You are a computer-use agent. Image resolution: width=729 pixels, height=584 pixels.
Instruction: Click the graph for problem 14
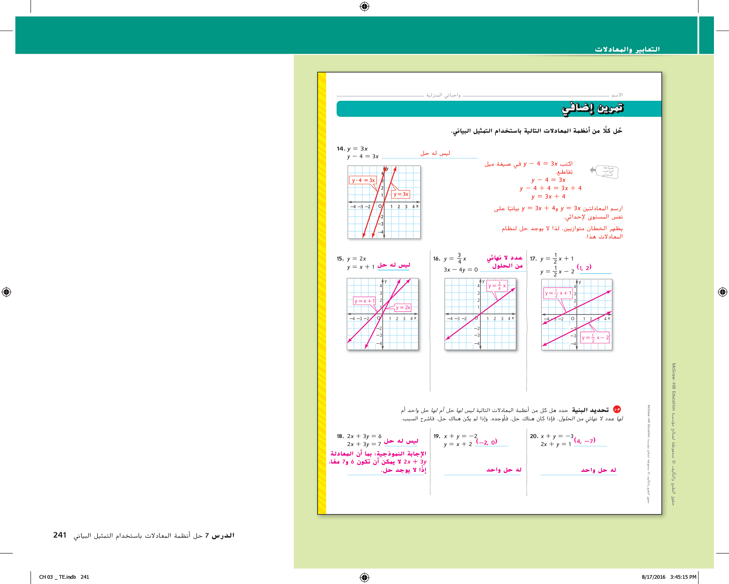coord(384,202)
